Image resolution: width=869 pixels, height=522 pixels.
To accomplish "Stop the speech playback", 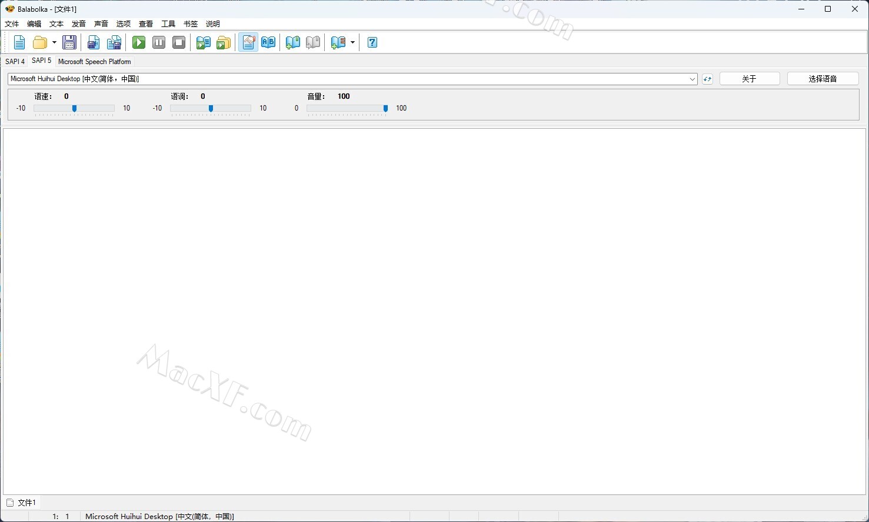I will [x=179, y=42].
